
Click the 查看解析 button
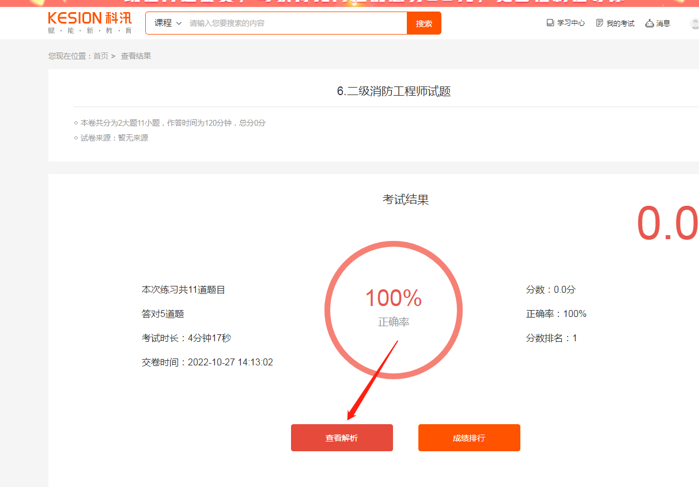tap(342, 438)
